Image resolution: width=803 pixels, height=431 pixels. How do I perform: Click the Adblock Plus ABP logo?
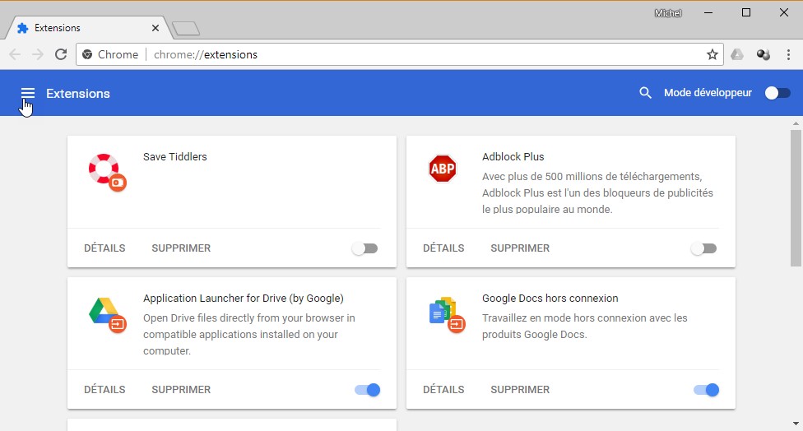[x=443, y=169]
